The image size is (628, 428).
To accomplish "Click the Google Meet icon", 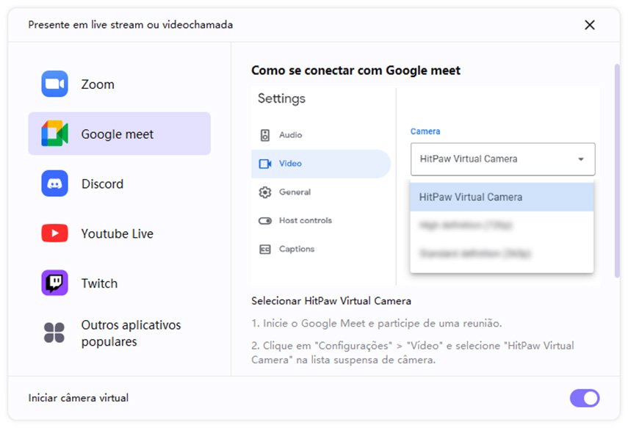I will pyautogui.click(x=54, y=134).
